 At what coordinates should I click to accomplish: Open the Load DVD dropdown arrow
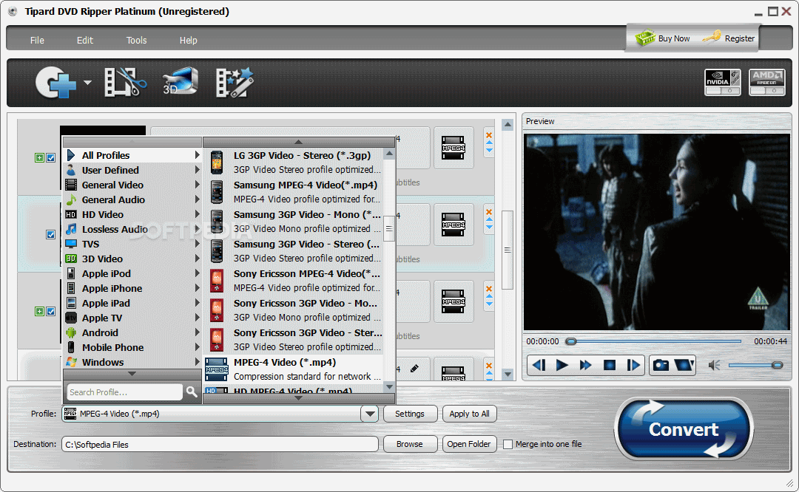tap(87, 83)
